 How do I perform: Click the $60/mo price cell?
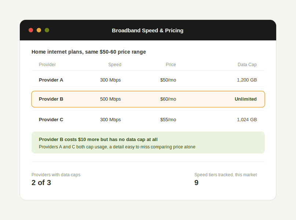point(168,99)
